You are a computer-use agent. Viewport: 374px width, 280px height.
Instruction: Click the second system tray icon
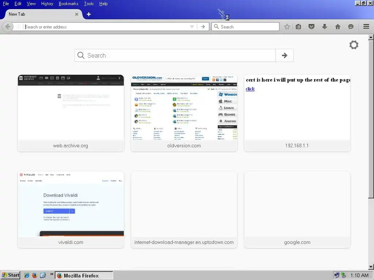343,275
